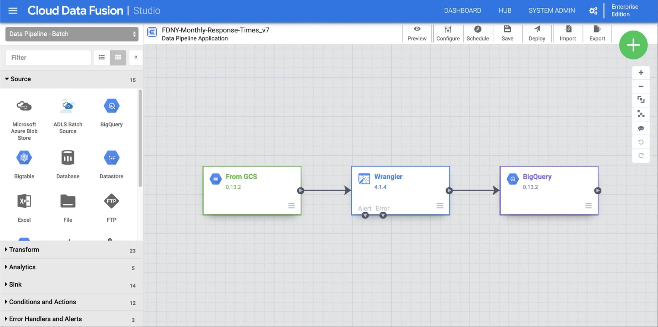Click the Cloud Data Fusion logo text
Image resolution: width=658 pixels, height=327 pixels.
[75, 10]
